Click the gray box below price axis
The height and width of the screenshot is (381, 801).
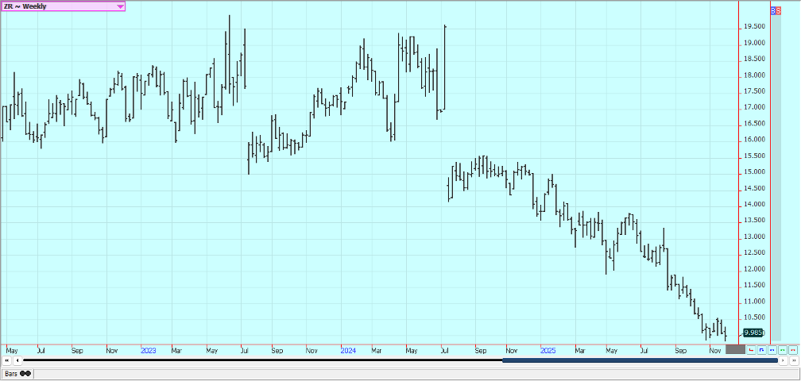[x=735, y=349]
